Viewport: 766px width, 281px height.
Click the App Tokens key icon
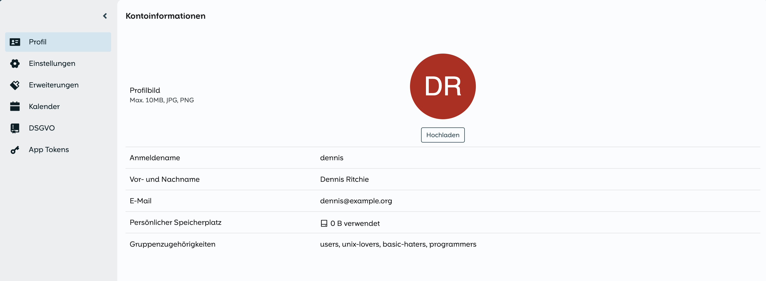15,150
